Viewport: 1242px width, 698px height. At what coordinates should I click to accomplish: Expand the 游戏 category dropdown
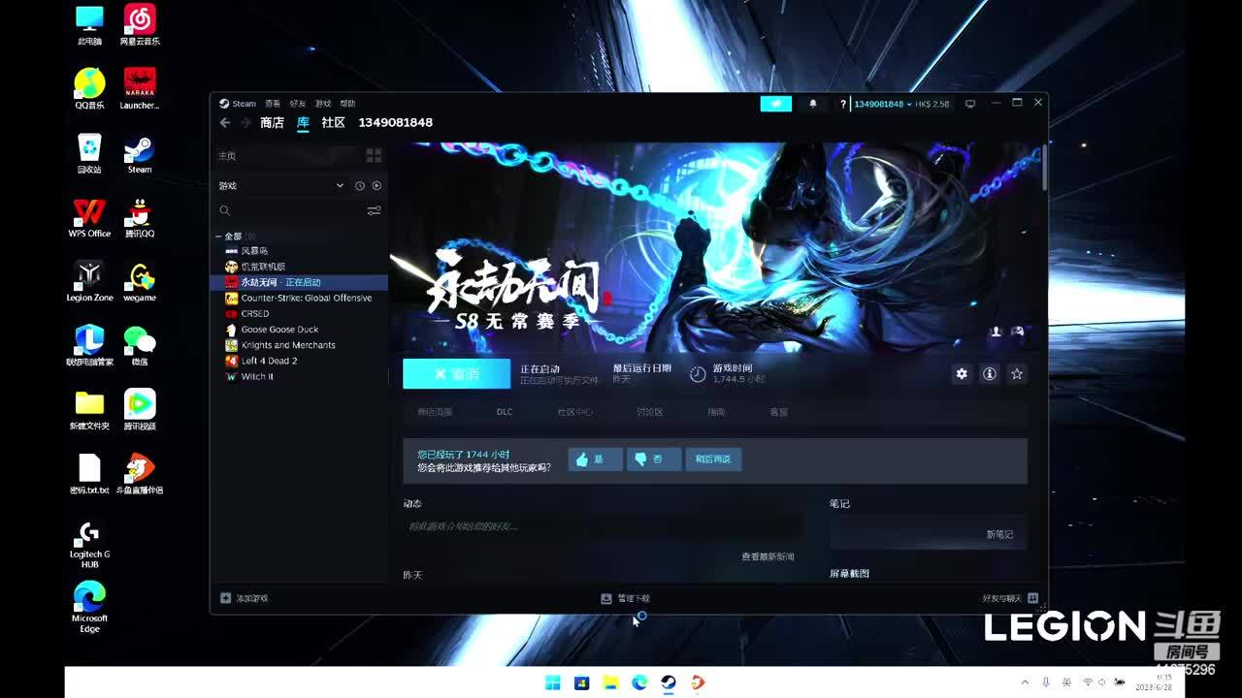[x=340, y=185]
